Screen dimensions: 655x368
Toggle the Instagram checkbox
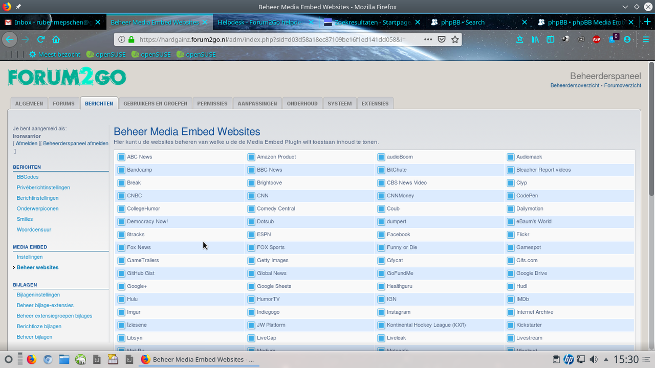click(381, 312)
